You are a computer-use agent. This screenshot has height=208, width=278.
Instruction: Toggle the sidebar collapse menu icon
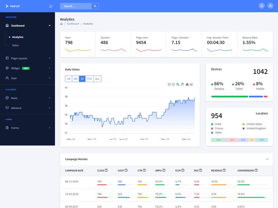click(x=51, y=6)
